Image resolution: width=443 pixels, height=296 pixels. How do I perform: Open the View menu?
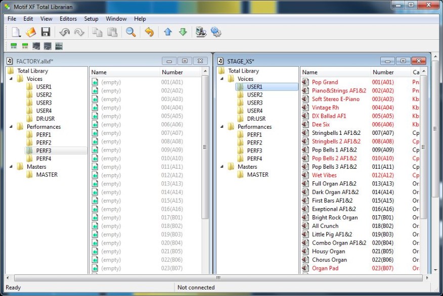[47, 19]
